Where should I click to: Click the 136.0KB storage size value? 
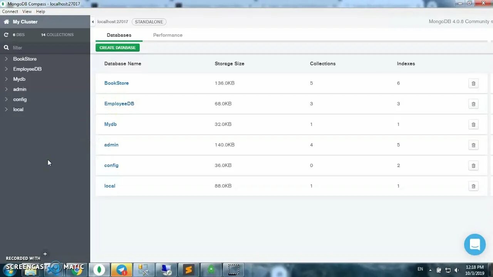(225, 83)
